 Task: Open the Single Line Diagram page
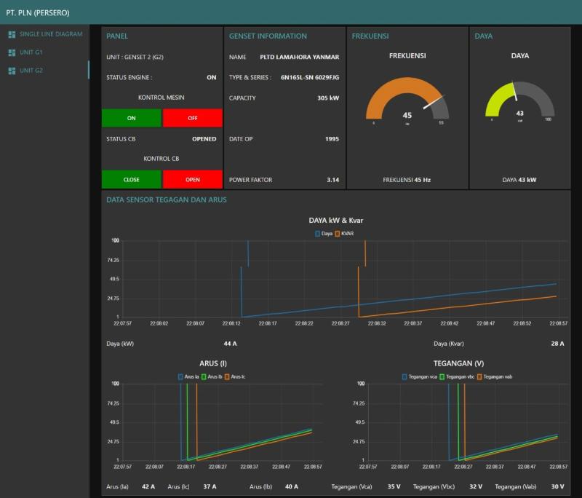pyautogui.click(x=50, y=34)
